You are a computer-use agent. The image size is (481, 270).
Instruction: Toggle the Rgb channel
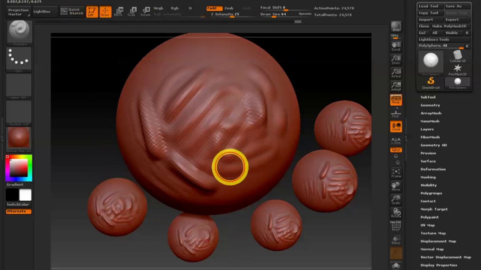pyautogui.click(x=175, y=8)
